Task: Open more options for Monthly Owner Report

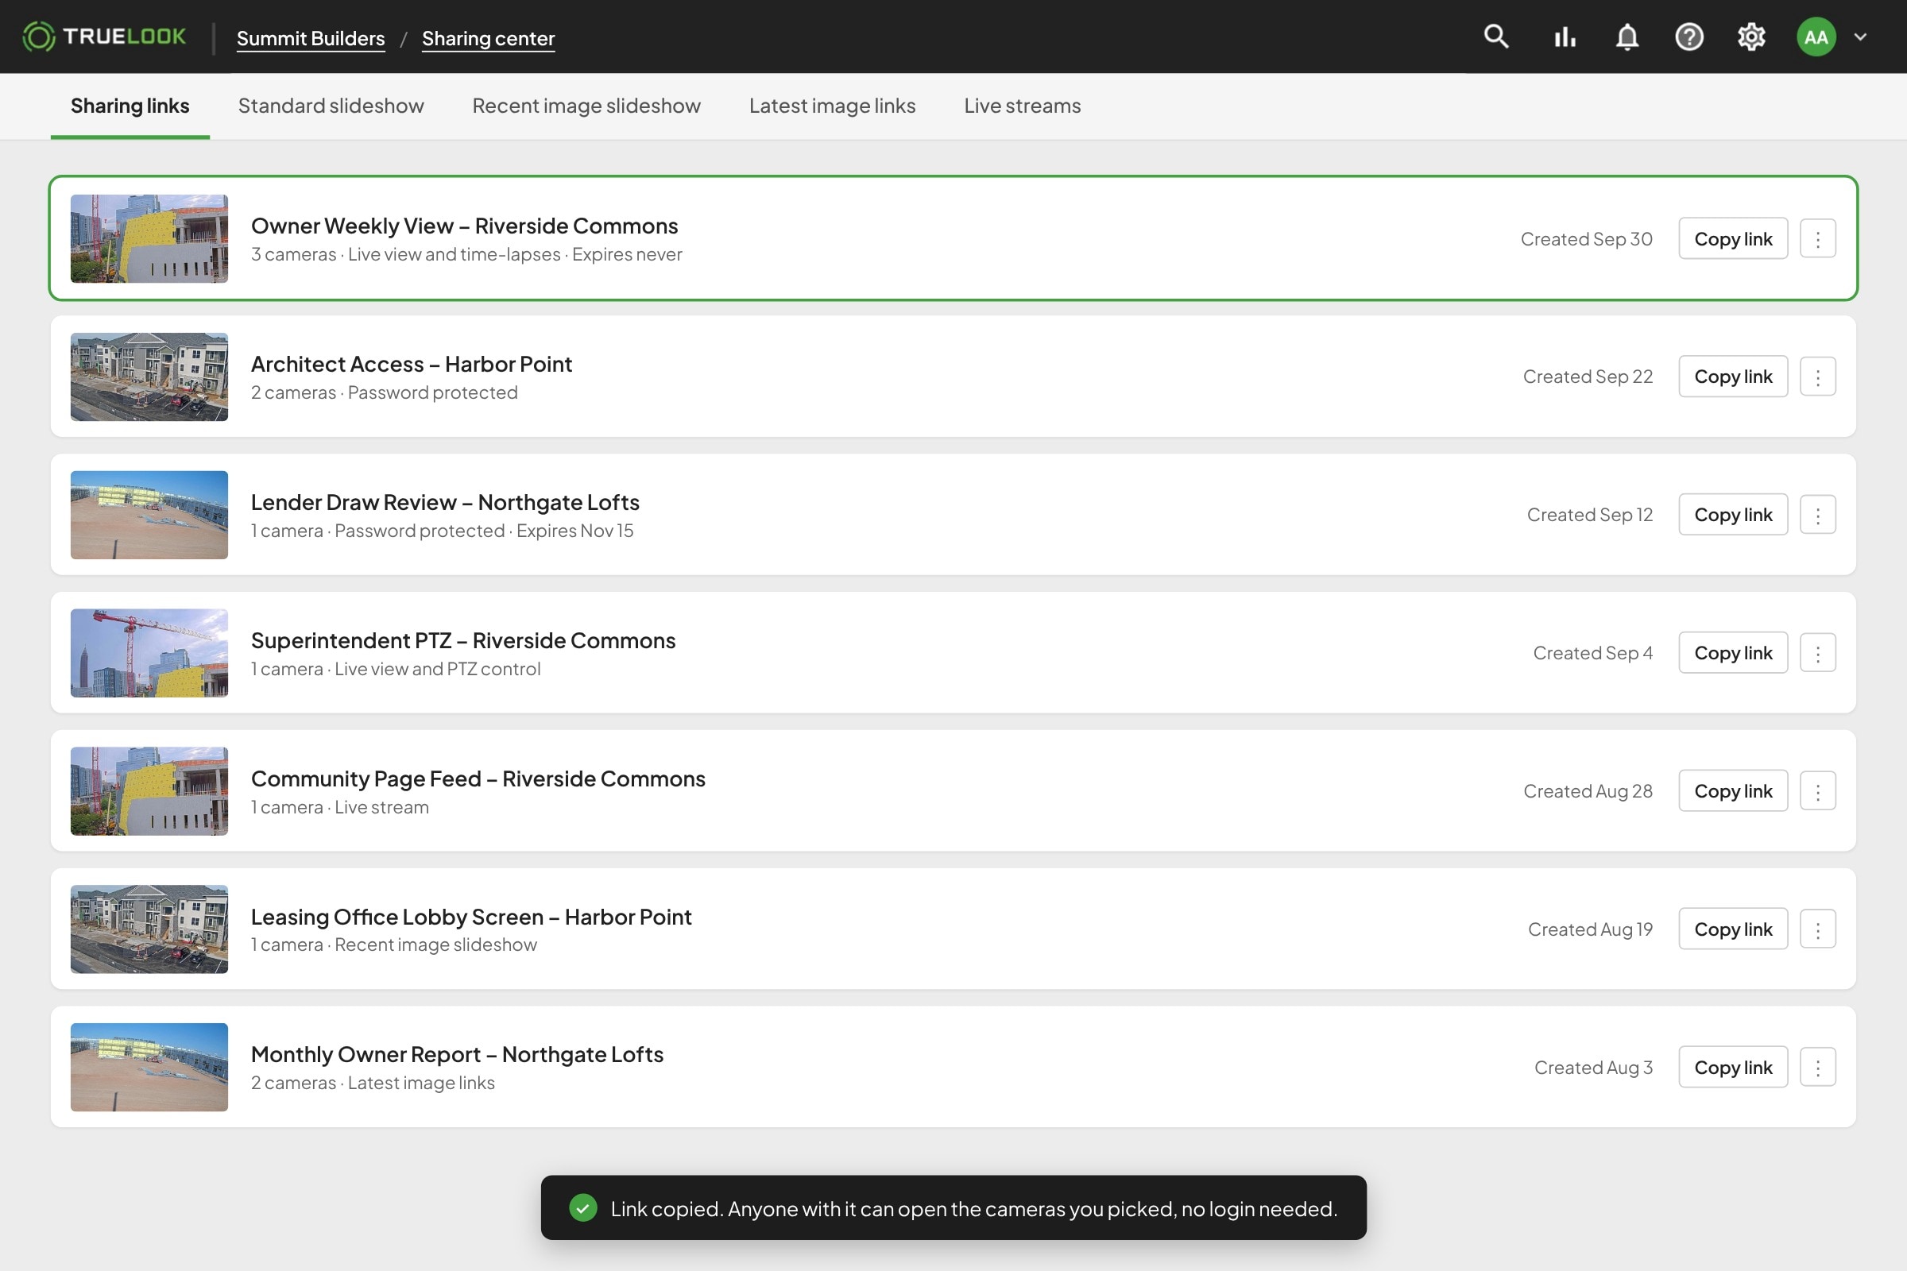Action: (1818, 1068)
